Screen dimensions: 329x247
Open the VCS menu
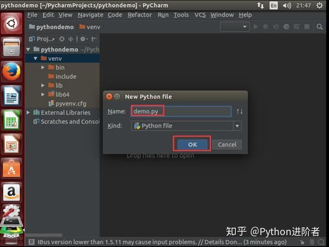(200, 15)
